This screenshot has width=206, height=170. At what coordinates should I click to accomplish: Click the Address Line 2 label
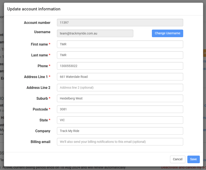pyautogui.click(x=38, y=88)
